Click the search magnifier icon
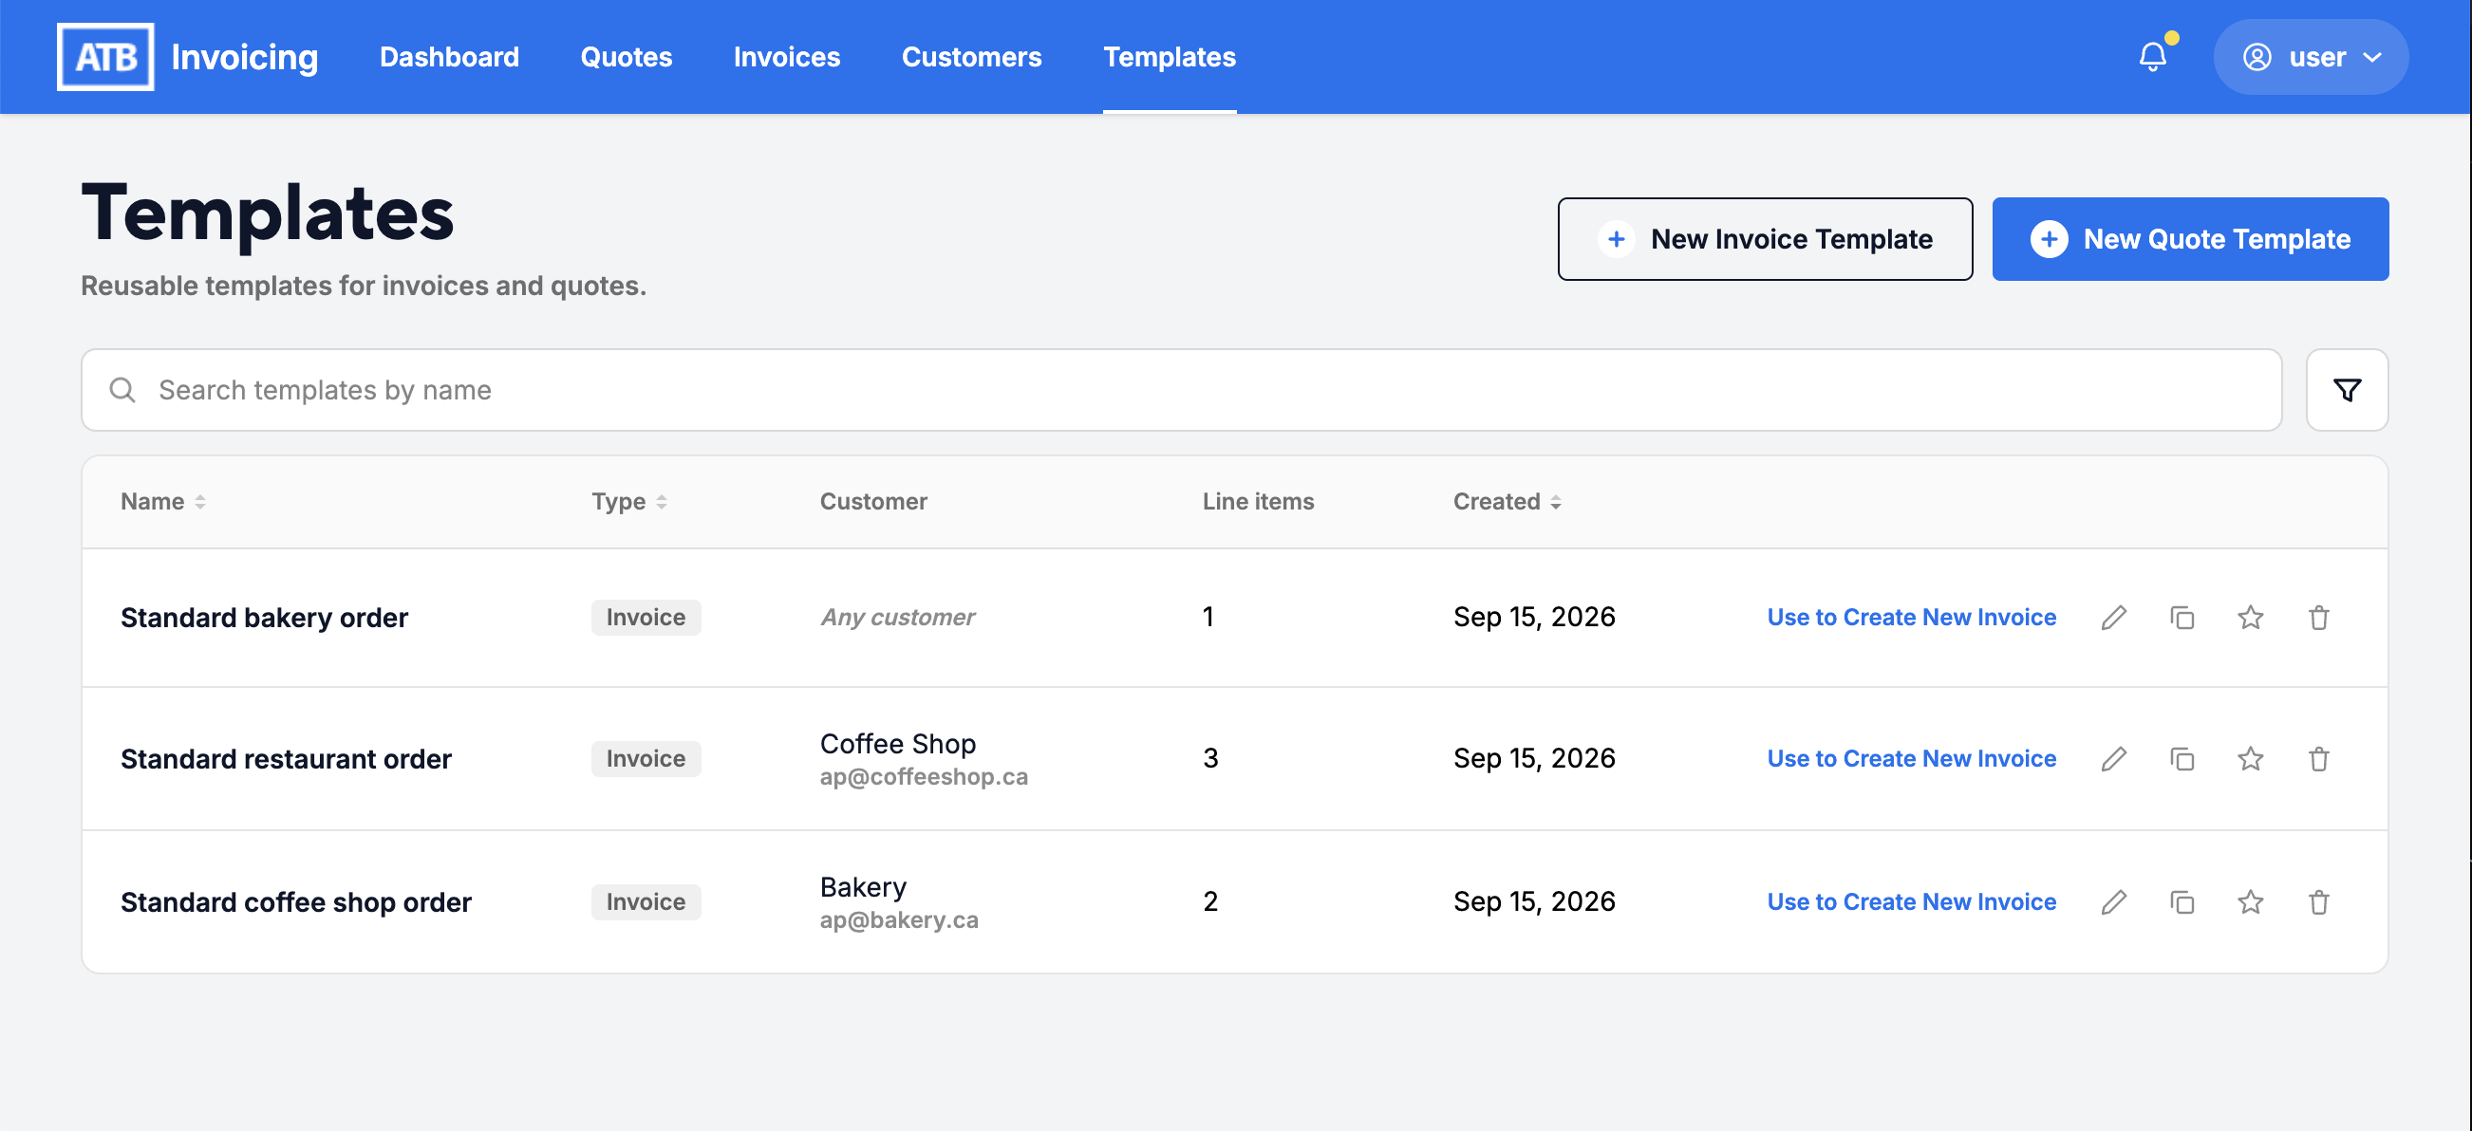2472x1131 pixels. [122, 389]
